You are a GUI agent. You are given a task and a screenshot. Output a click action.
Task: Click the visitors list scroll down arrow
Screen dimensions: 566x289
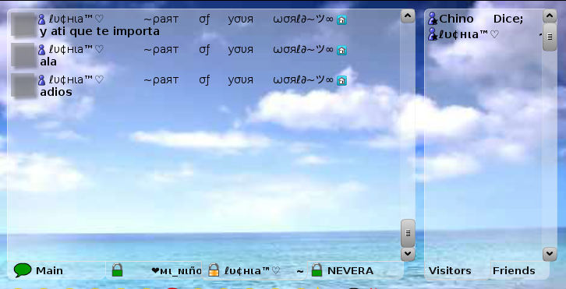pos(550,254)
